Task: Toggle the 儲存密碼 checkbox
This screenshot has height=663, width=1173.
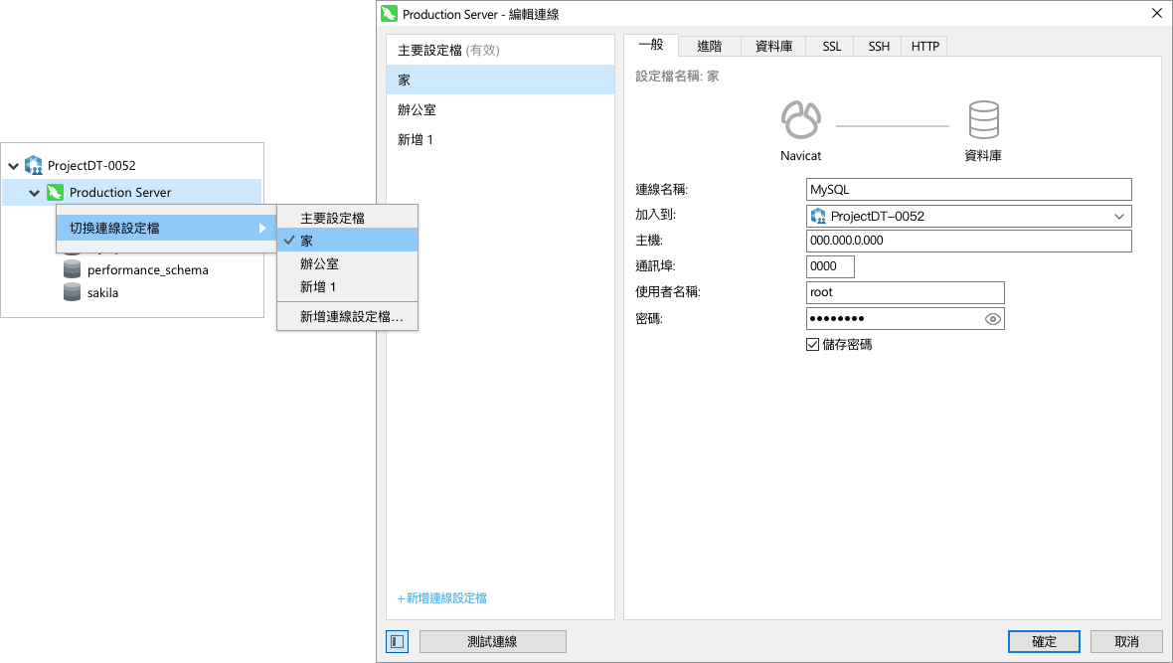Action: pos(812,344)
